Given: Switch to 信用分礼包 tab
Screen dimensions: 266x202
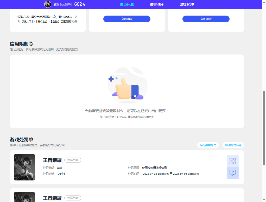Looking at the screenshot, I should (127, 4).
